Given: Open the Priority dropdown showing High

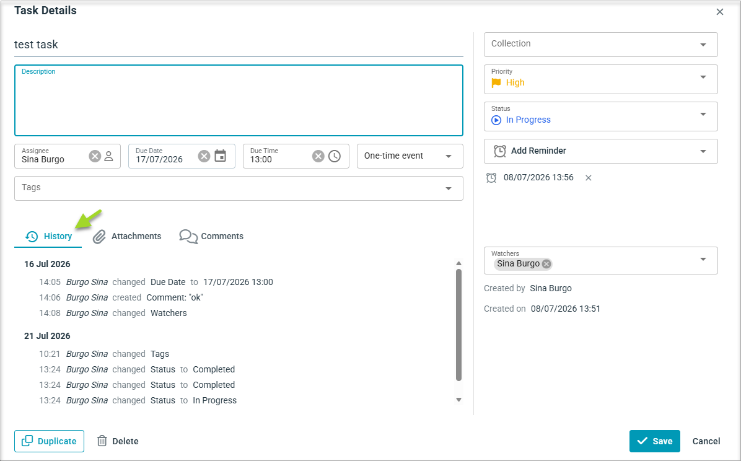Looking at the screenshot, I should 600,79.
